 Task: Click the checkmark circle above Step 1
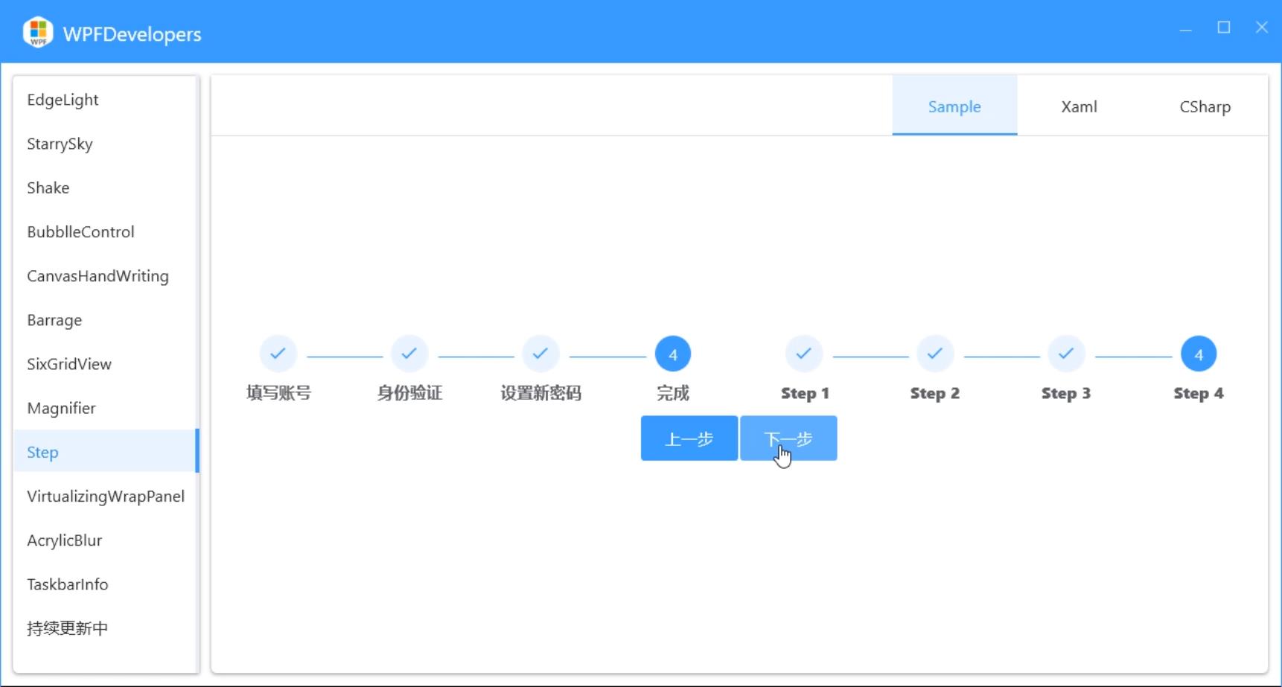(x=804, y=354)
